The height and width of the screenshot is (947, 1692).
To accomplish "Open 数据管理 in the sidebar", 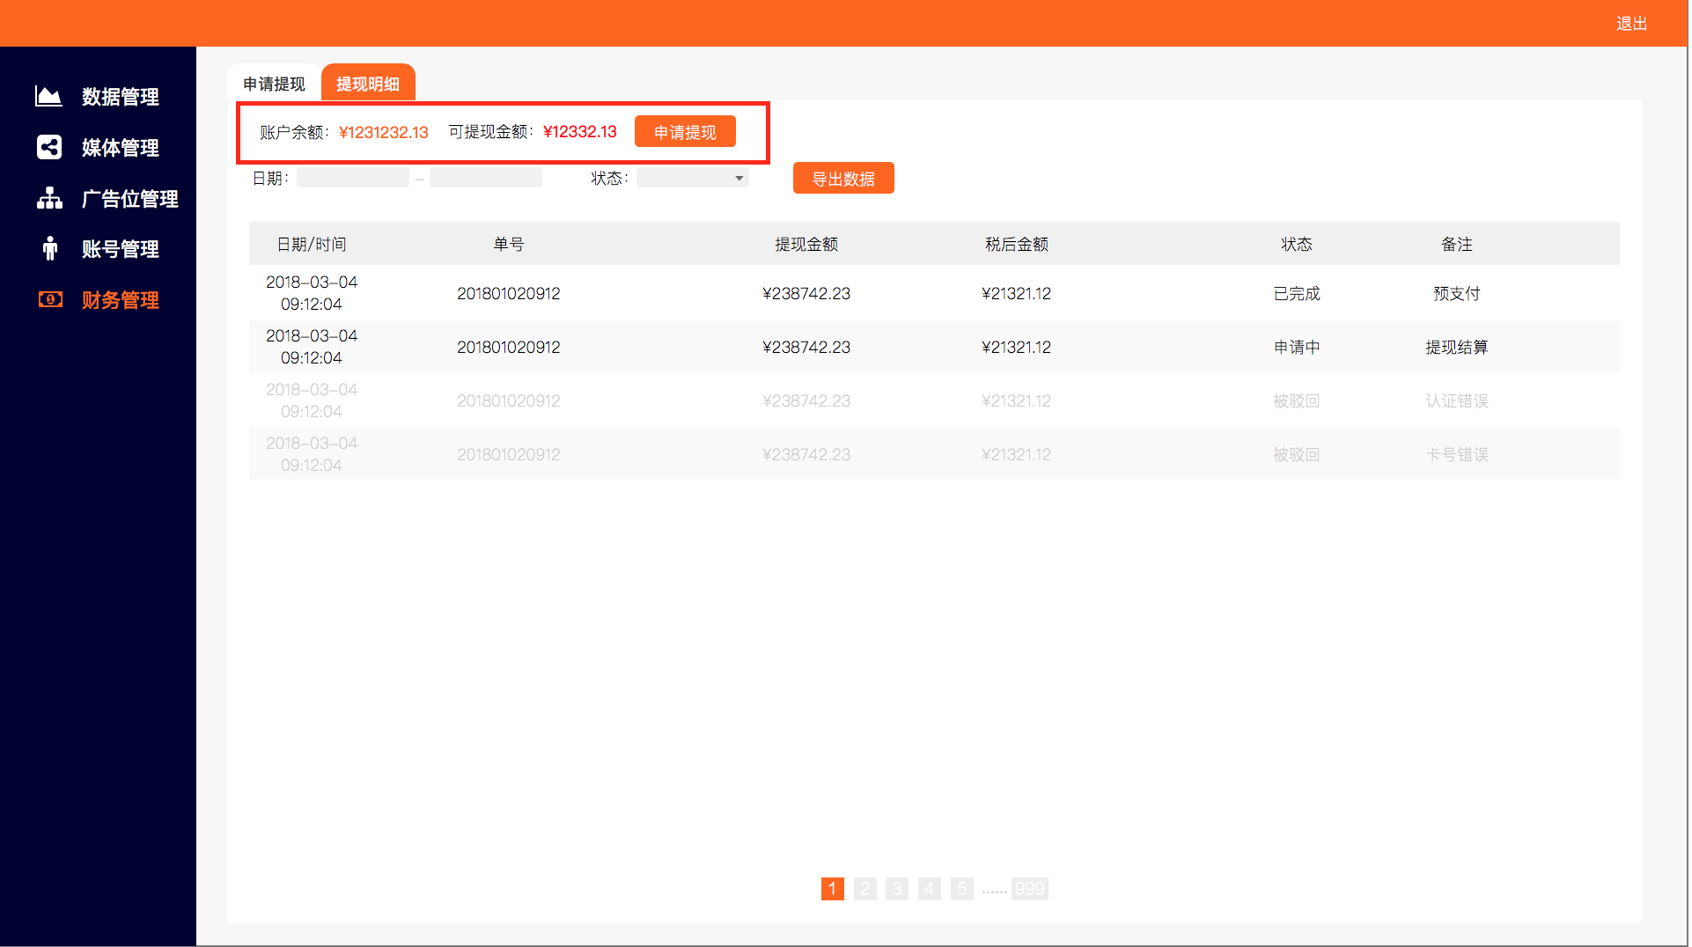I will 121,97.
